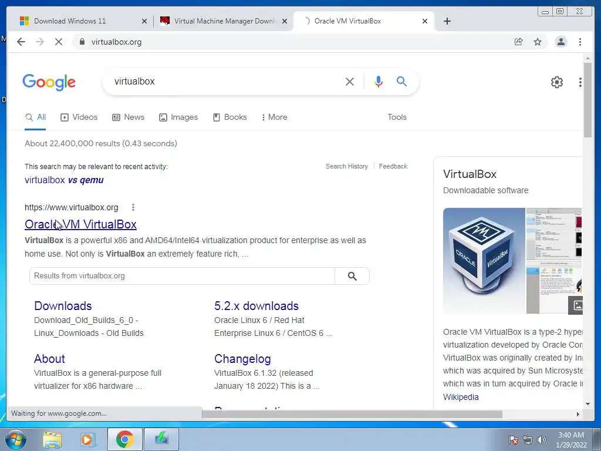Switch to News results
Image resolution: width=601 pixels, height=451 pixels.
128,117
